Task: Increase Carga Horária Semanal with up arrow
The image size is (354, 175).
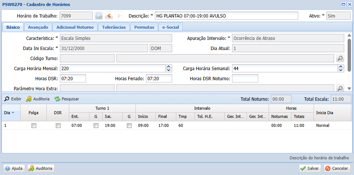Action: click(x=341, y=66)
